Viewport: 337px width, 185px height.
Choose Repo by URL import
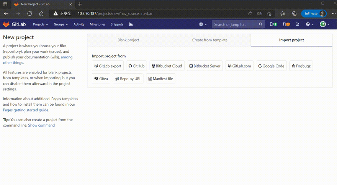[128, 79]
